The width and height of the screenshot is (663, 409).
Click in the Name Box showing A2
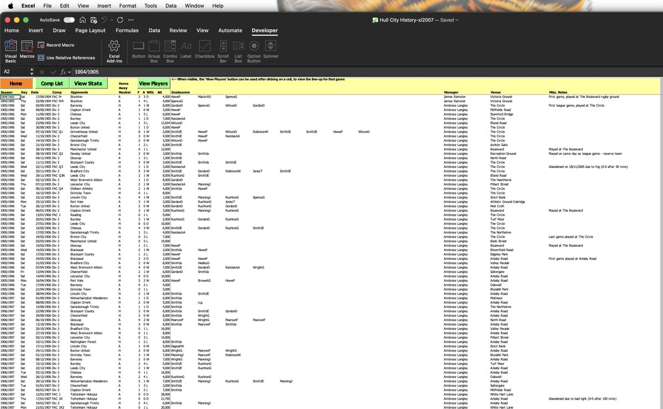[15, 72]
